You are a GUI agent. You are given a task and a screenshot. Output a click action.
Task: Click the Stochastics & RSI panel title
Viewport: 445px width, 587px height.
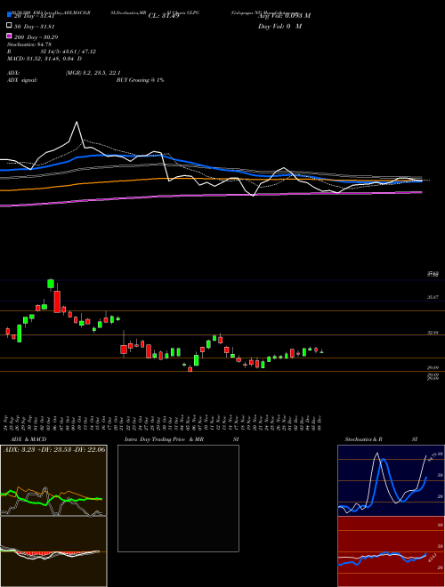coord(381,439)
